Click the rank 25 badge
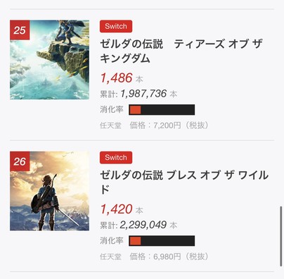Screen dimensions: 284x279 point(20,30)
